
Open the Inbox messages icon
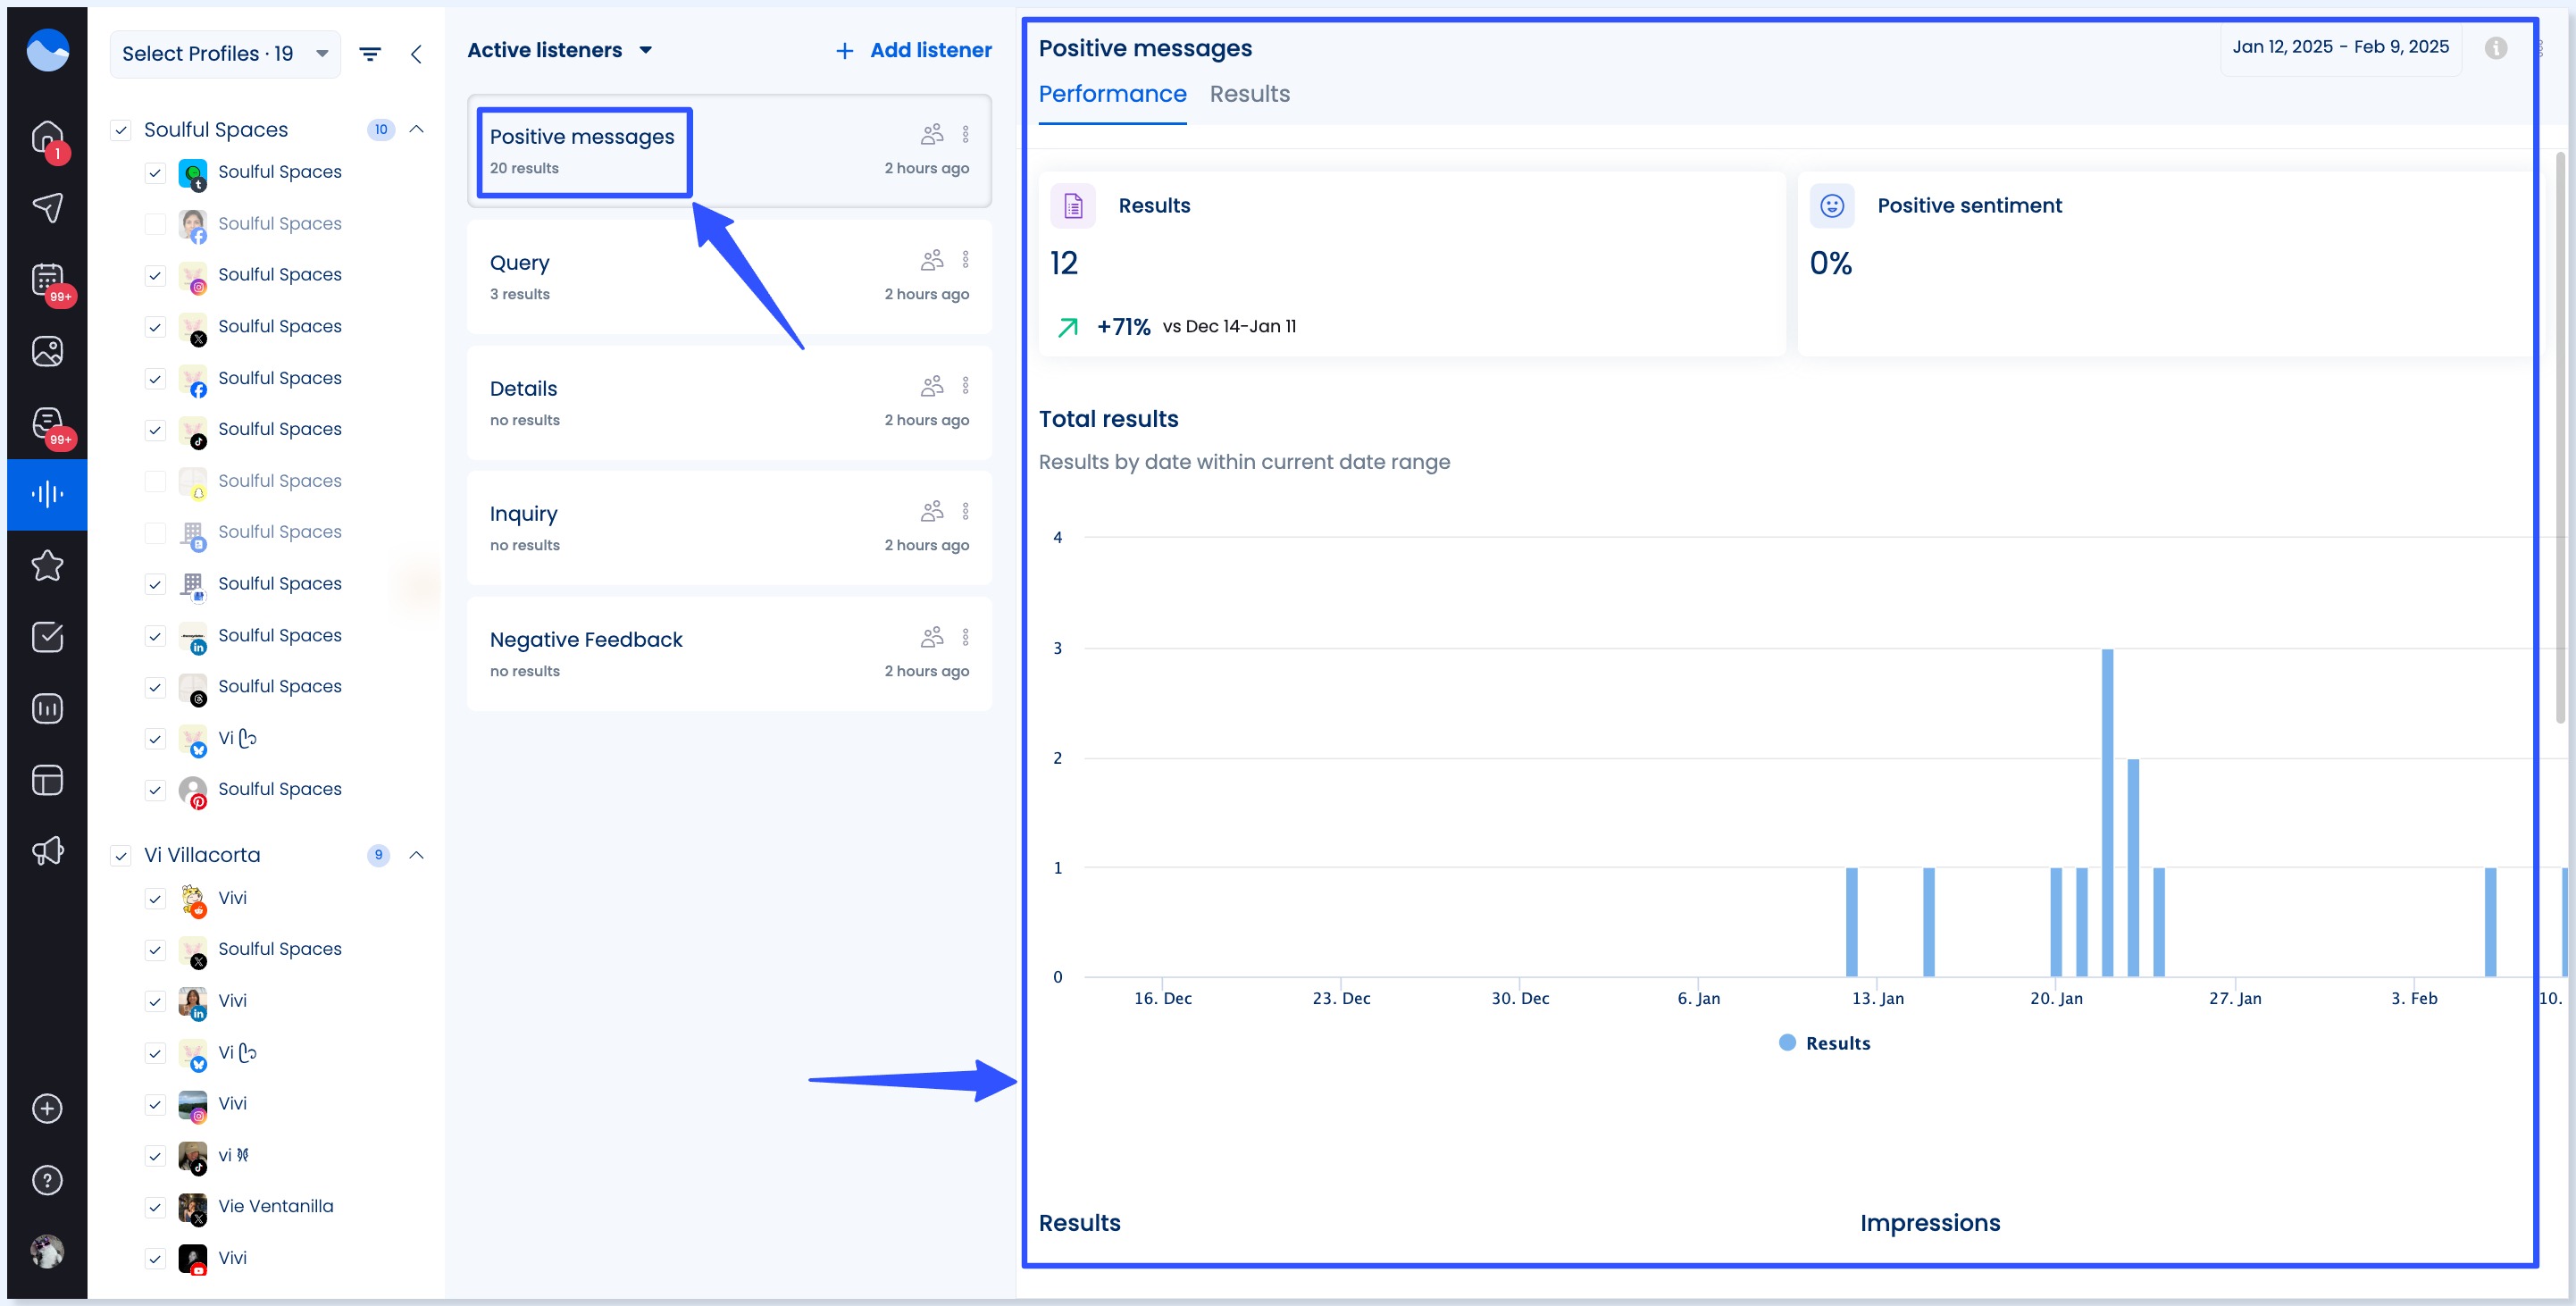coord(47,423)
